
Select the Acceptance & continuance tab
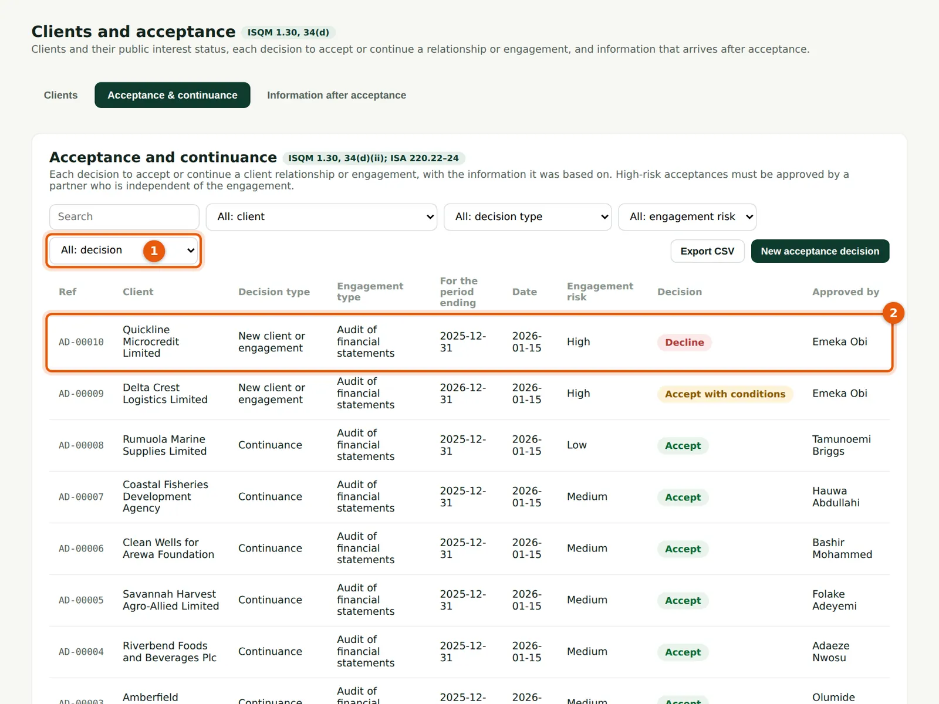click(x=173, y=95)
